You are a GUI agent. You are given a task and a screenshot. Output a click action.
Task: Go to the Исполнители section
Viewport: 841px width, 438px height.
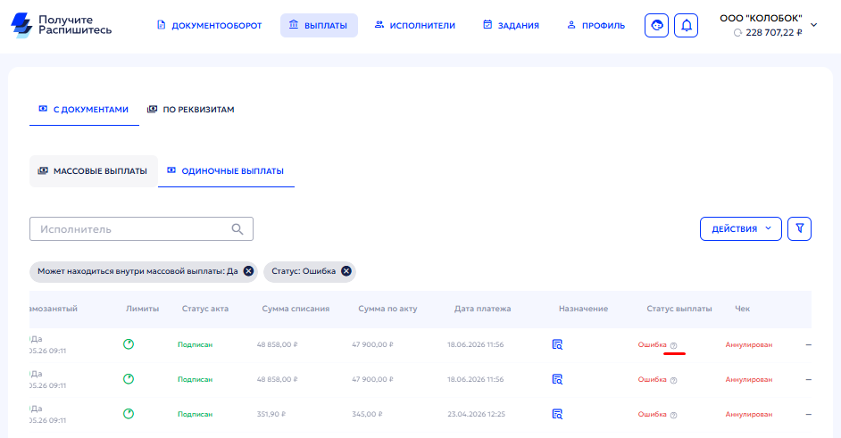point(414,25)
